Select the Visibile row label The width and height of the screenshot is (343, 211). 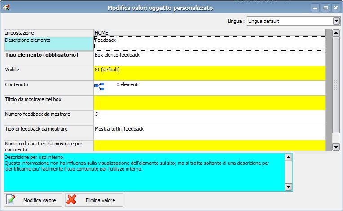coord(49,74)
